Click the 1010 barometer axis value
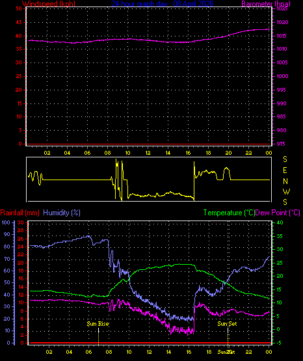 pyautogui.click(x=282, y=49)
